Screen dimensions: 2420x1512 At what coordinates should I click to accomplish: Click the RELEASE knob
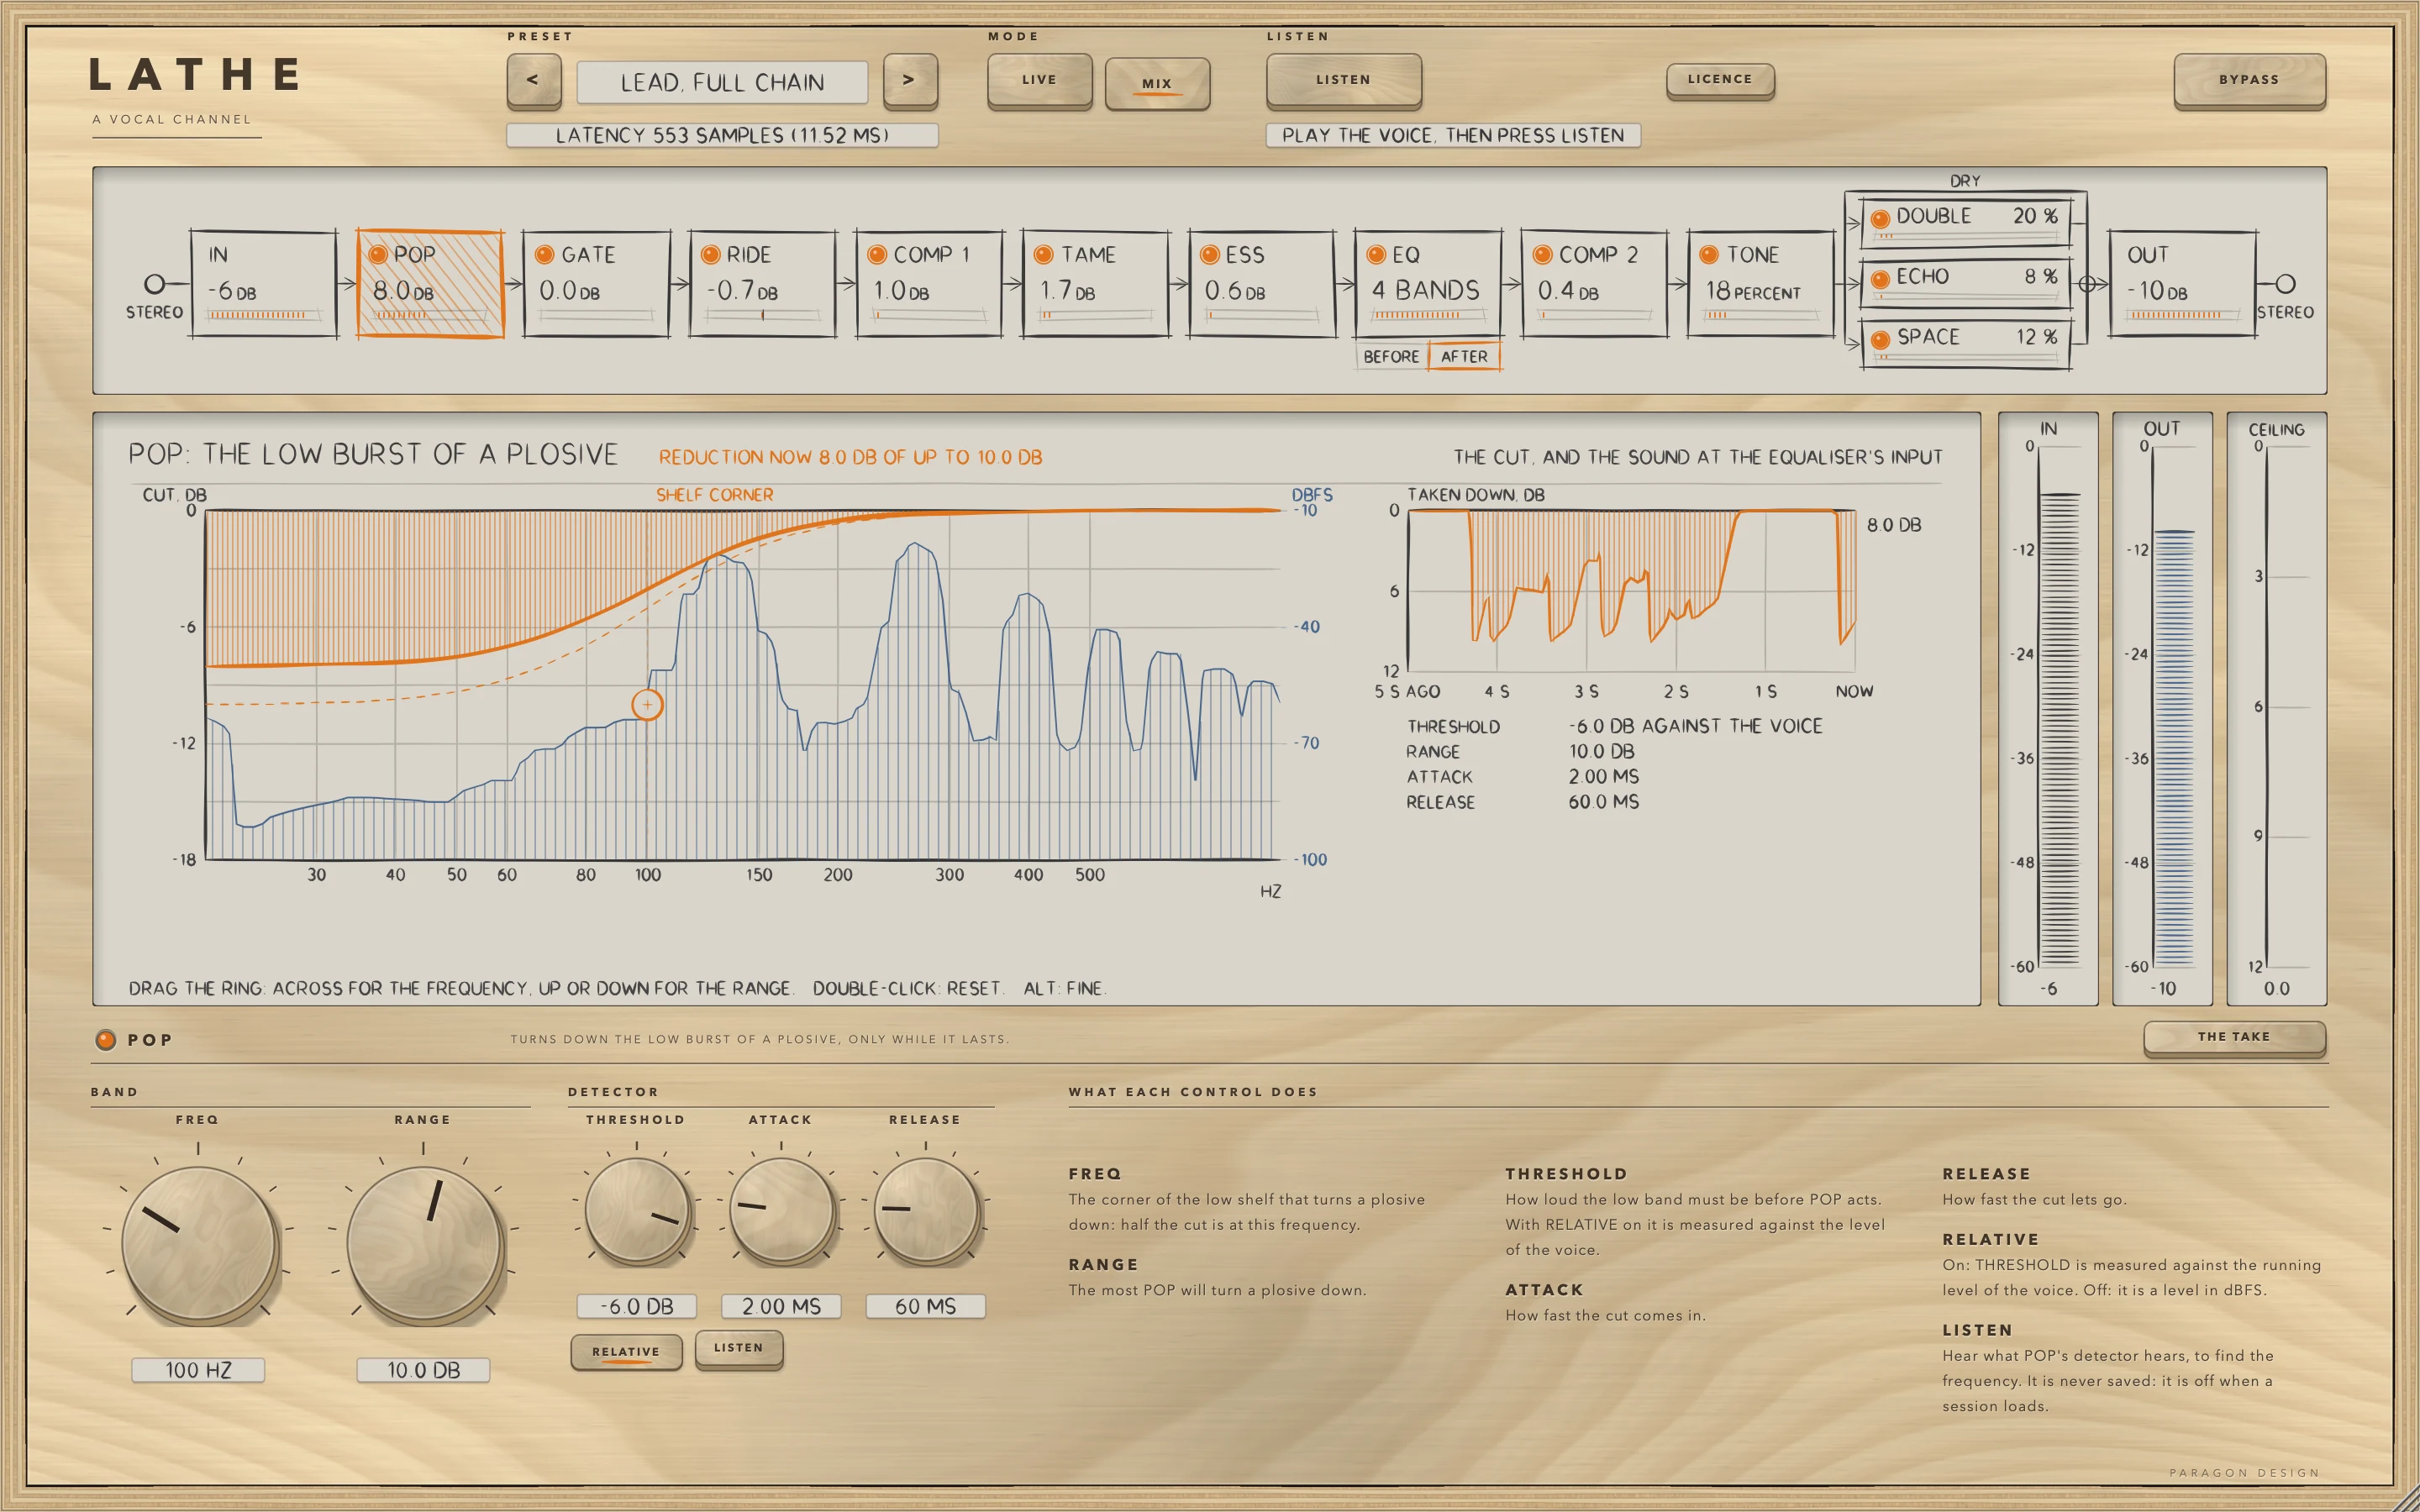coord(926,1210)
